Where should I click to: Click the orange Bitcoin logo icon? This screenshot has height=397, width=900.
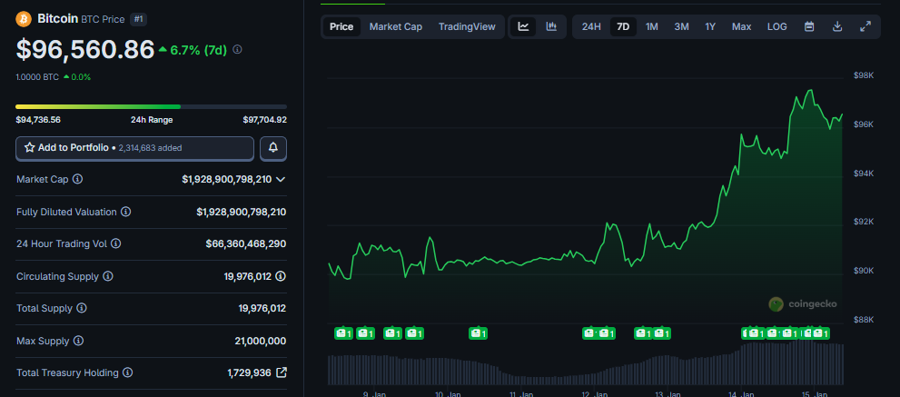(x=24, y=19)
